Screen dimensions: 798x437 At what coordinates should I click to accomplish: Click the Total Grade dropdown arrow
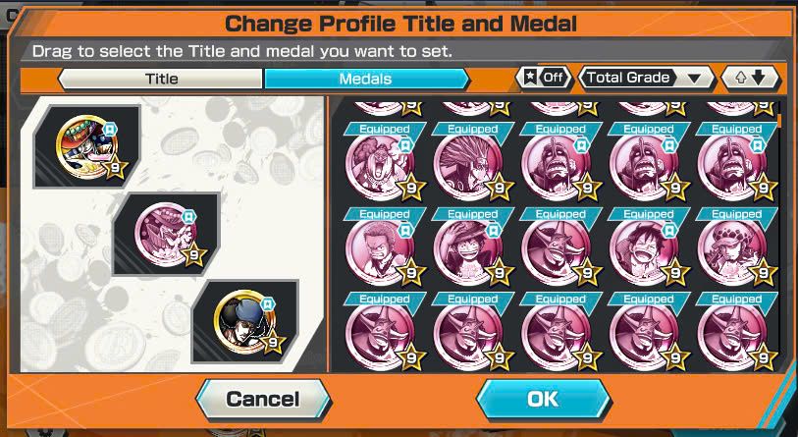[694, 79]
